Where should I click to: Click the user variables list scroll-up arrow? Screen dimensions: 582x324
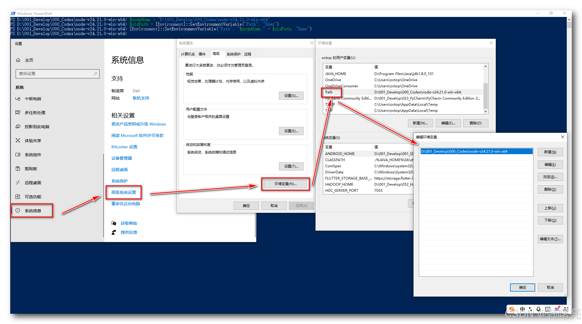485,66
